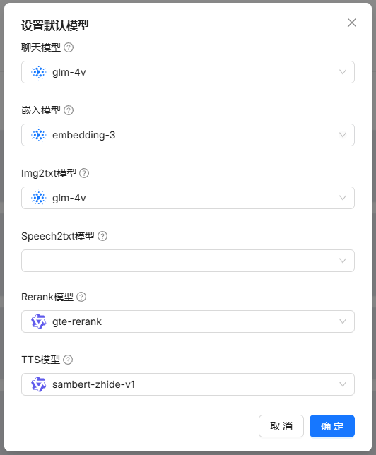Click the Tongyi logo beside sambert-zhide-v1

tap(39, 384)
